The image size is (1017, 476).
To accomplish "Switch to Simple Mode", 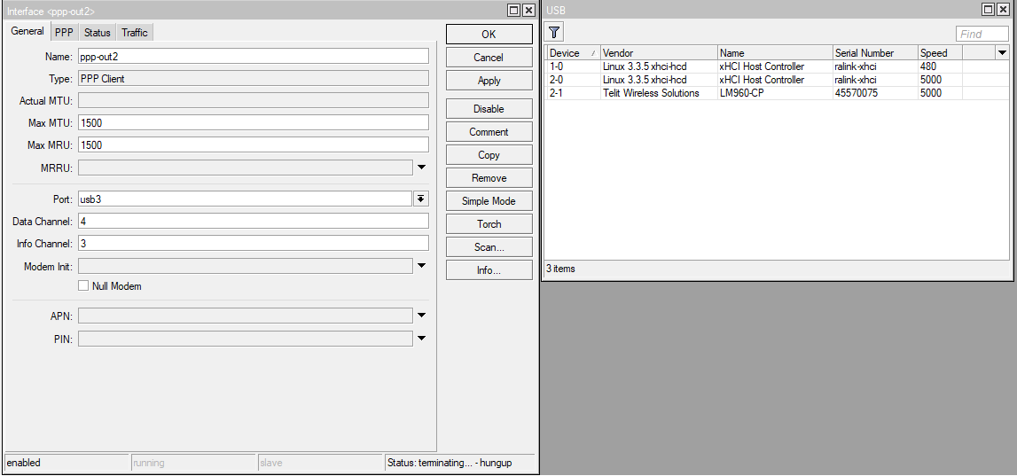I will [x=489, y=201].
